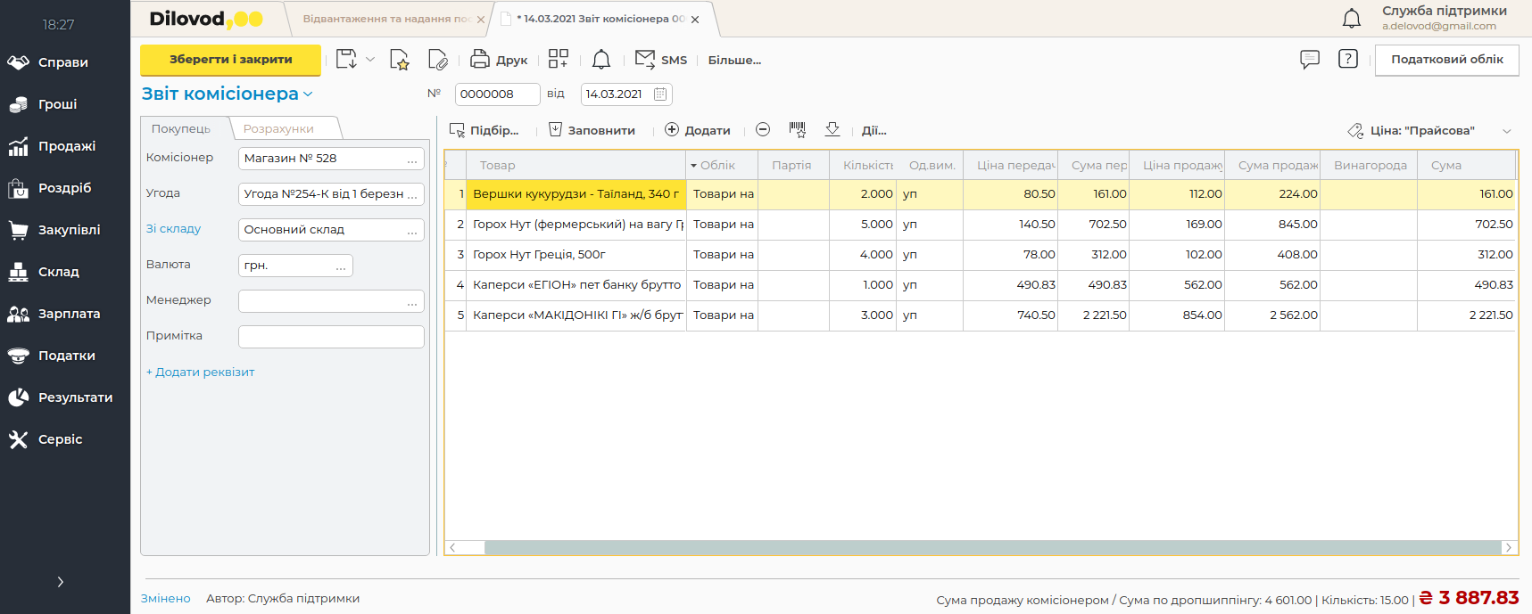Open the Продажі menu in sidebar

click(66, 146)
